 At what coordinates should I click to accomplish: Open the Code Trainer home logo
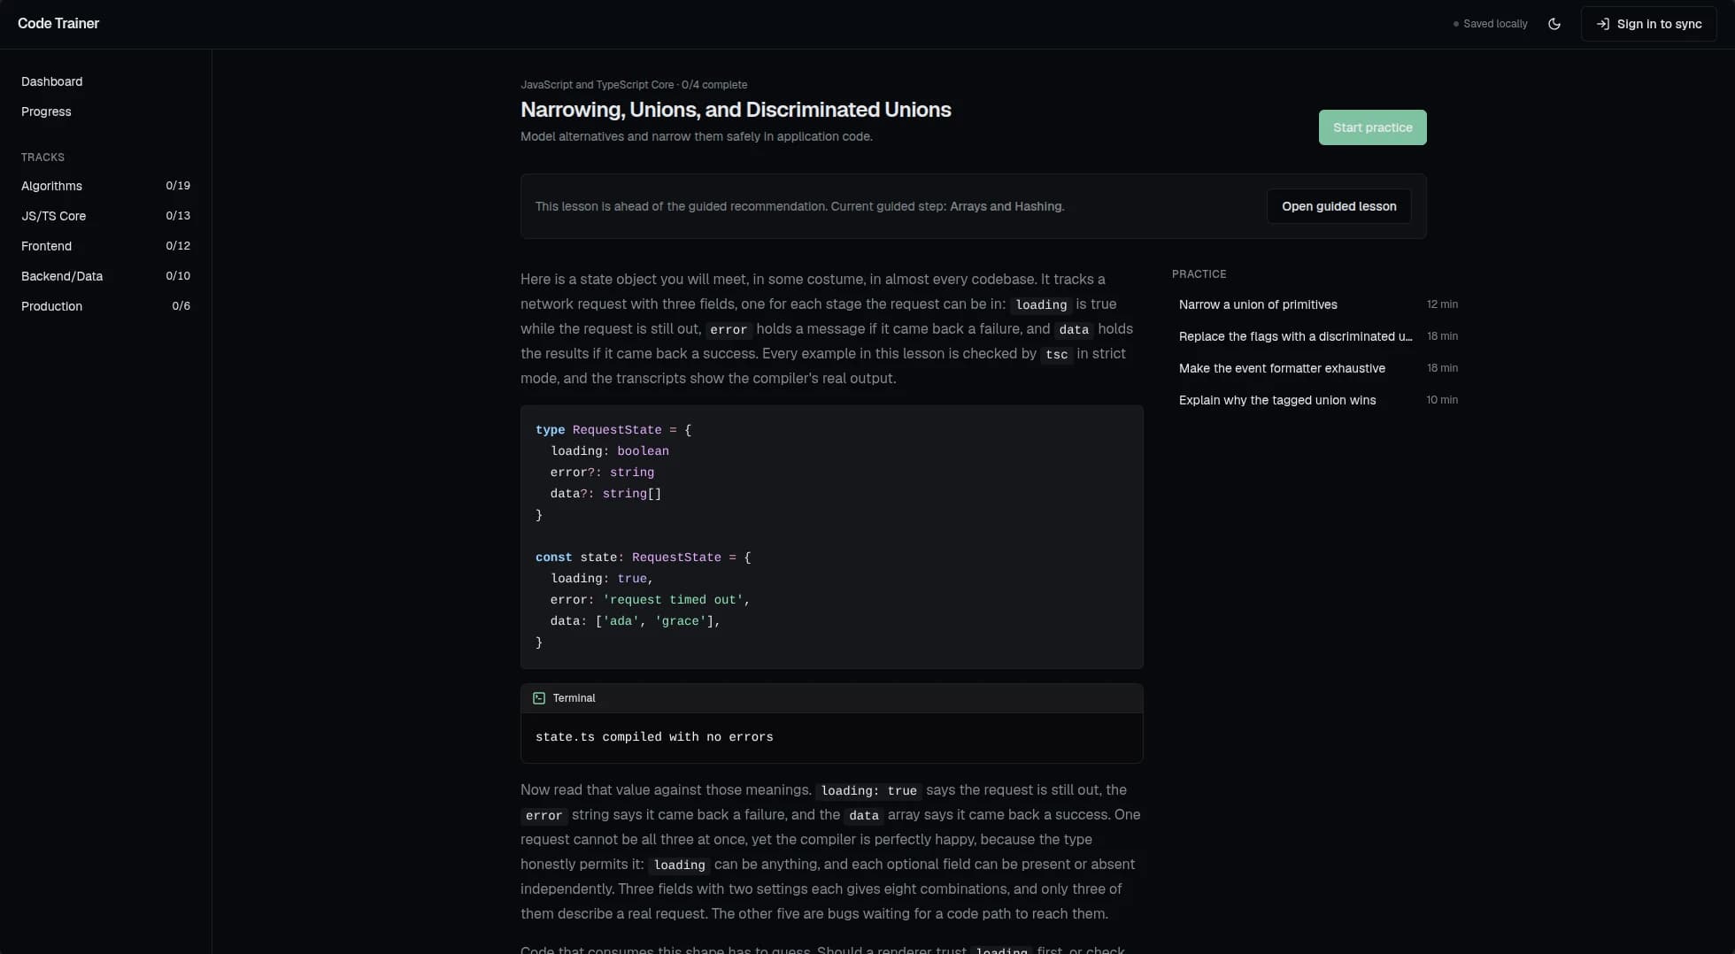pyautogui.click(x=58, y=24)
